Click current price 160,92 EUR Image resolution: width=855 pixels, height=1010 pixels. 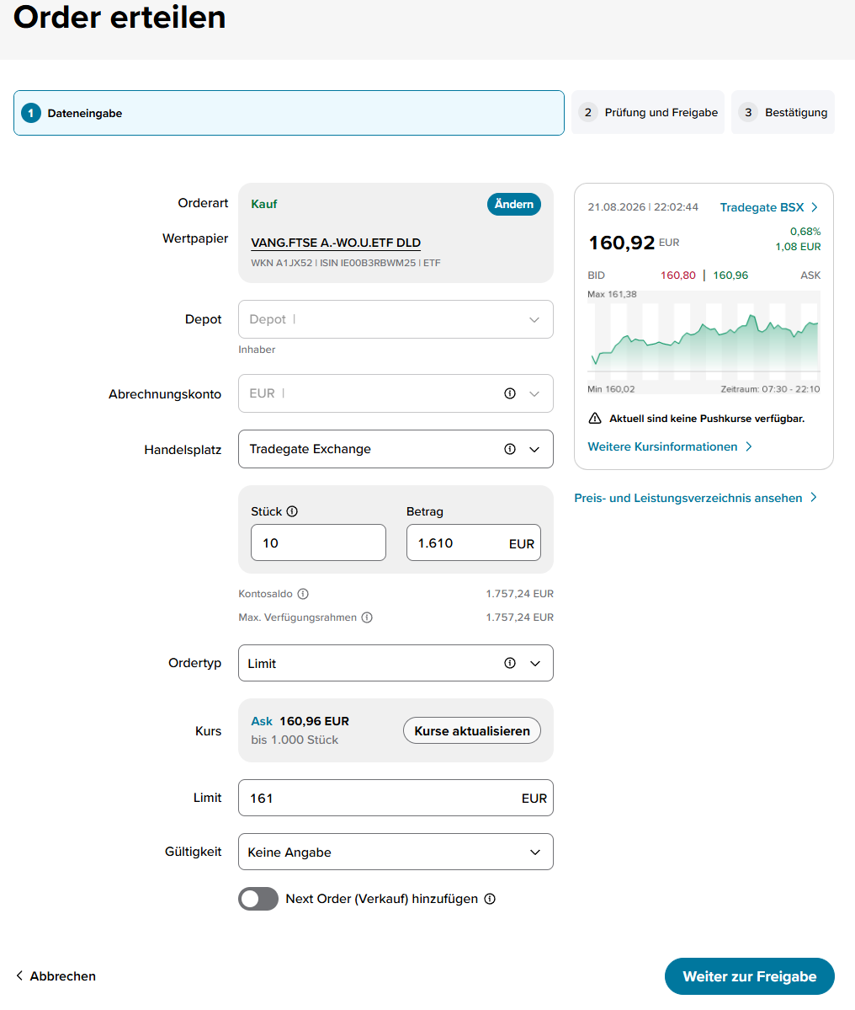pos(634,243)
